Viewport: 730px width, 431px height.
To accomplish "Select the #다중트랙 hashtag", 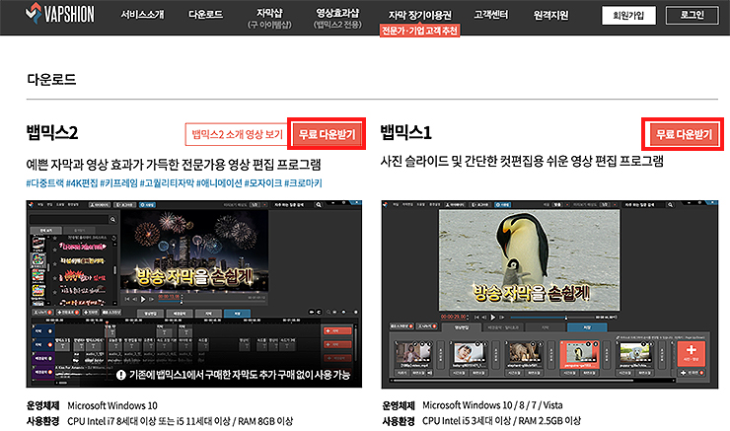I will pyautogui.click(x=44, y=183).
